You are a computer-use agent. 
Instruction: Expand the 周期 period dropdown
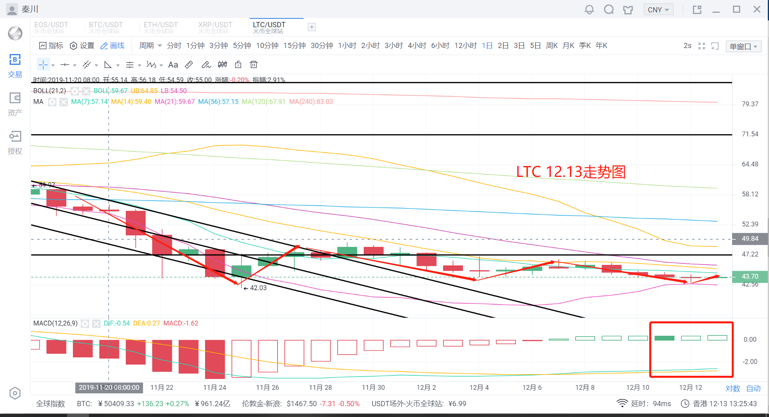coord(150,46)
